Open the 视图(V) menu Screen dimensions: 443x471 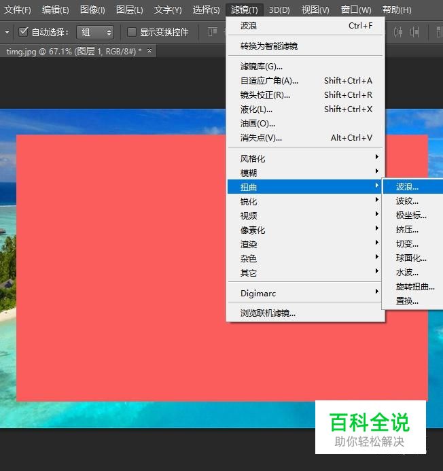(x=315, y=10)
